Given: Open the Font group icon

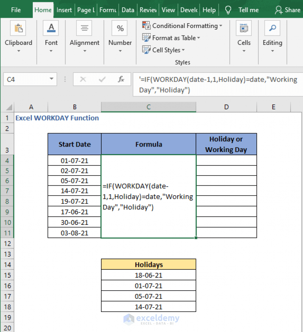Looking at the screenshot, I should coord(51,28).
